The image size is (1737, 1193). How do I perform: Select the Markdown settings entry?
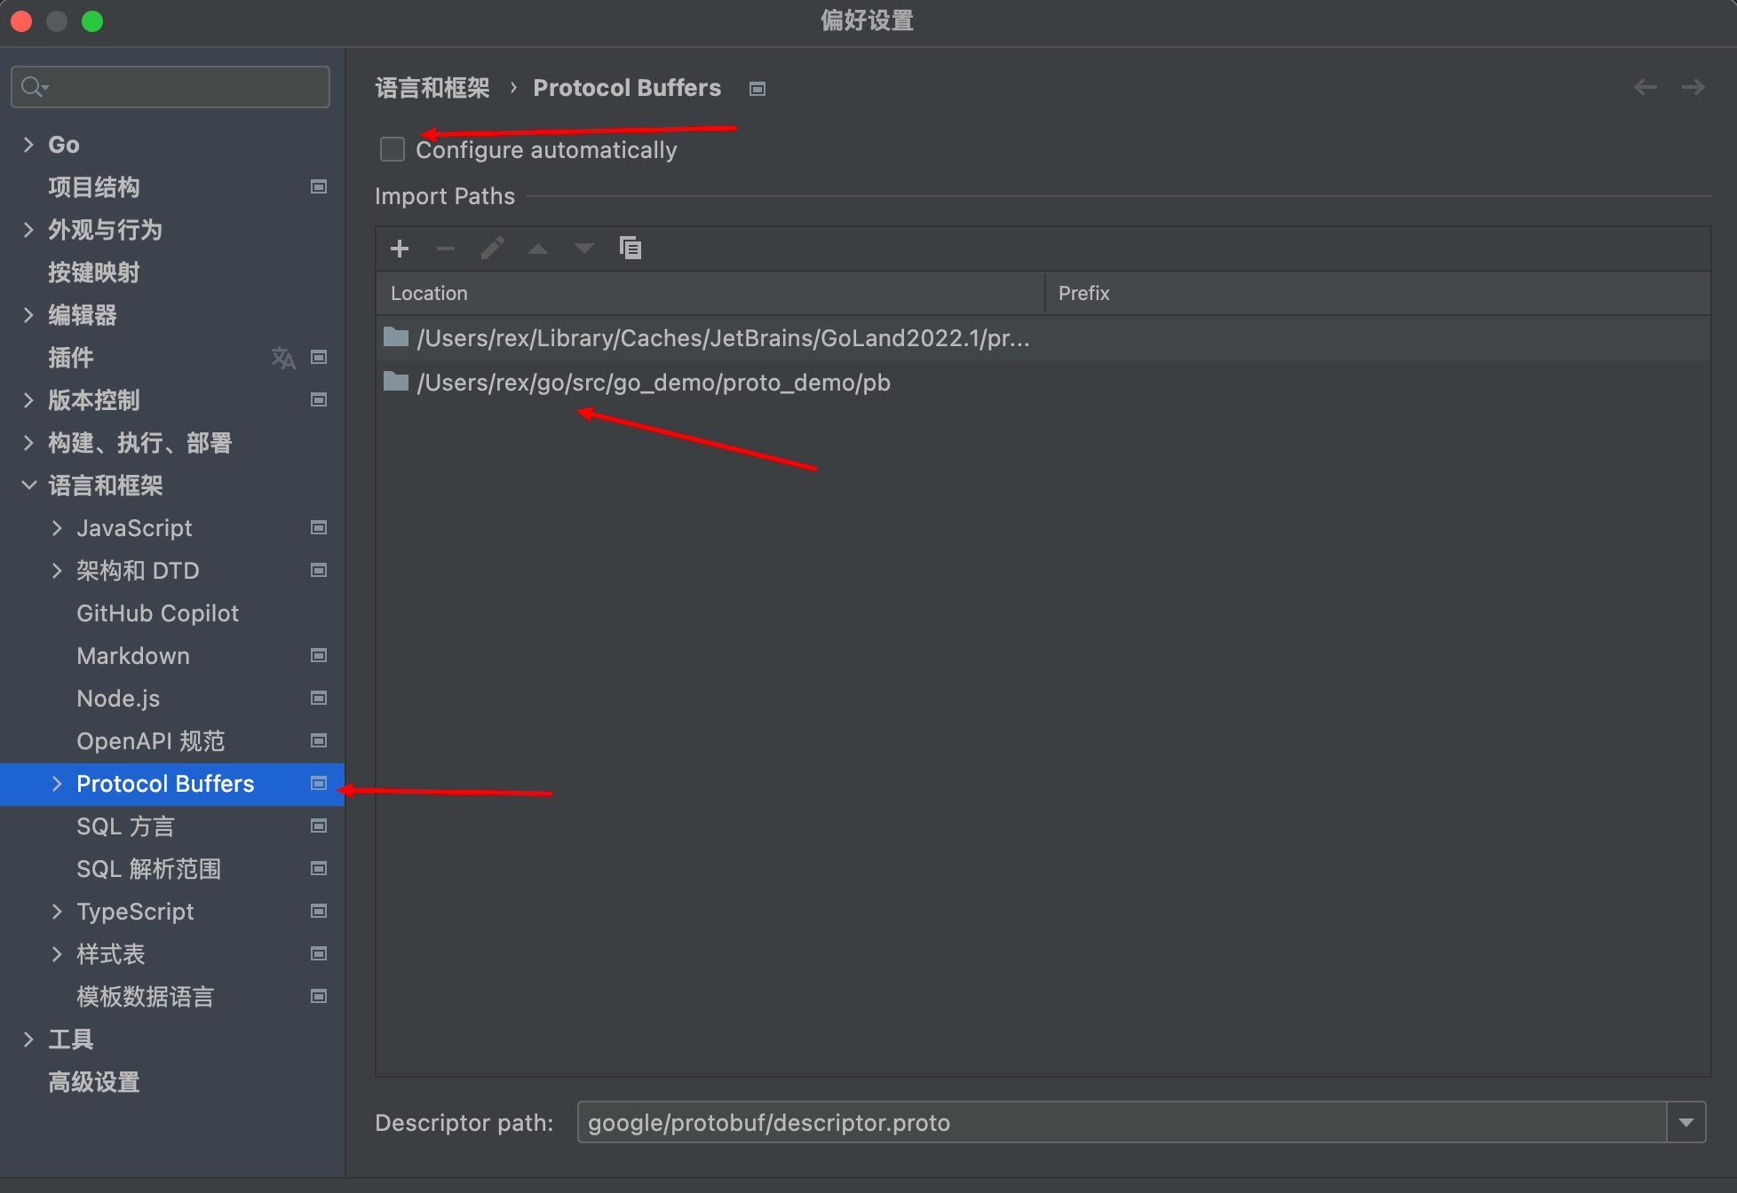133,656
